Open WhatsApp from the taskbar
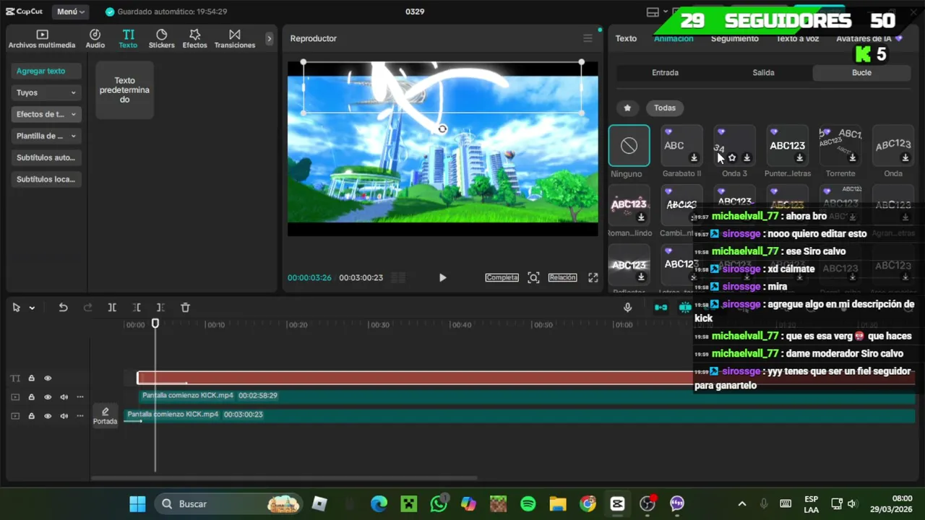Image resolution: width=925 pixels, height=520 pixels. 439,503
